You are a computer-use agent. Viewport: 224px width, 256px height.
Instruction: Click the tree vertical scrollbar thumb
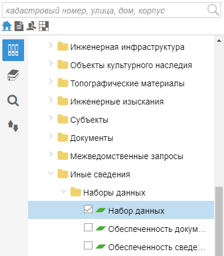pyautogui.click(x=219, y=221)
